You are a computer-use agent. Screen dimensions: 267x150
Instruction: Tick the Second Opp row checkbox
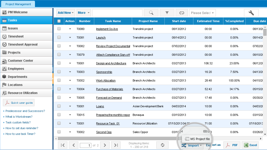59,132
